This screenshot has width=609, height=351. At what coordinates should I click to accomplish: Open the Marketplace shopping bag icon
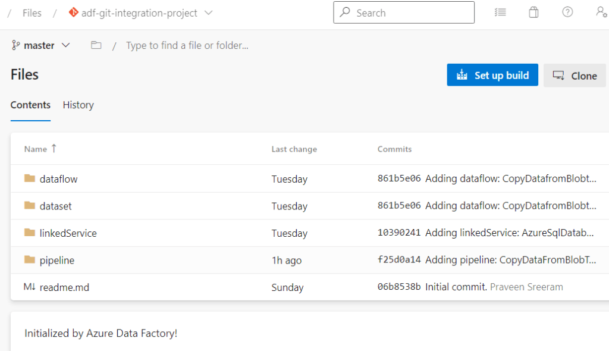[533, 12]
